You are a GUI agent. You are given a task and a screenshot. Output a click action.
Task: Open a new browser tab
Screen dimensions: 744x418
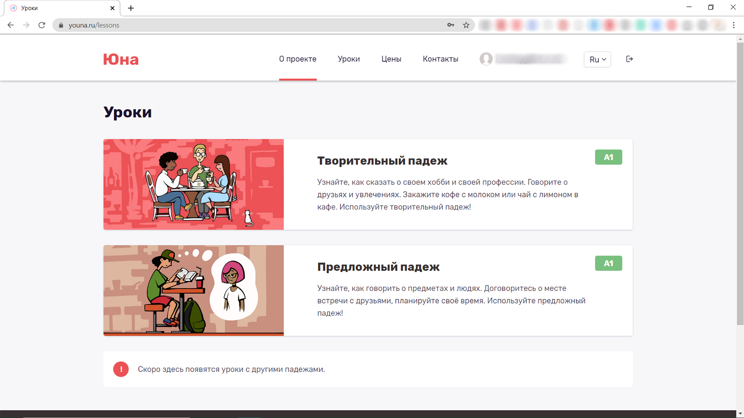(x=131, y=8)
